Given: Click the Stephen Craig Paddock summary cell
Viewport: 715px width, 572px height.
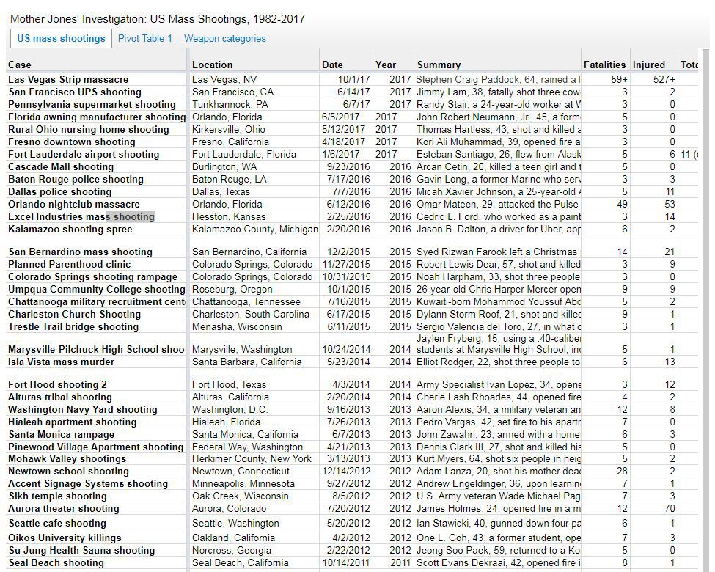Looking at the screenshot, I should (497, 79).
